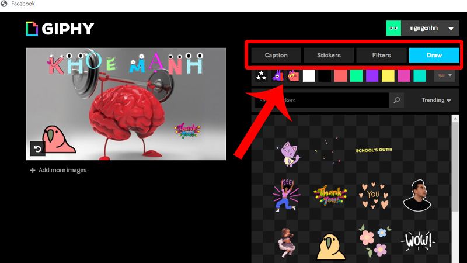Click Add more images
The height and width of the screenshot is (263, 467).
[x=58, y=170]
